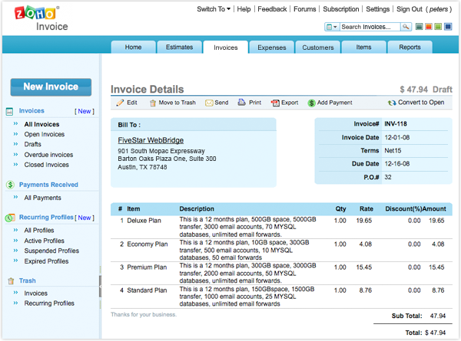The image size is (461, 341).
Task: Select Open Invoices in sidebar
Action: click(45, 134)
